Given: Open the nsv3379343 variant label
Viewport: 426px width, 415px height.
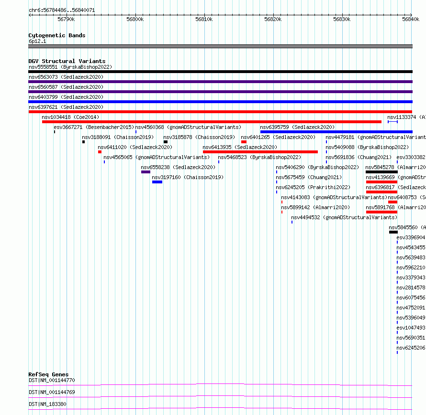Looking at the screenshot, I should [x=411, y=277].
